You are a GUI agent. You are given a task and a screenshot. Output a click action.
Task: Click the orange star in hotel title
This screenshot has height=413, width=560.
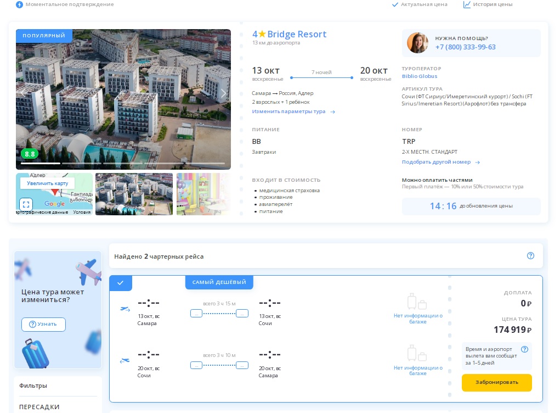pyautogui.click(x=262, y=34)
